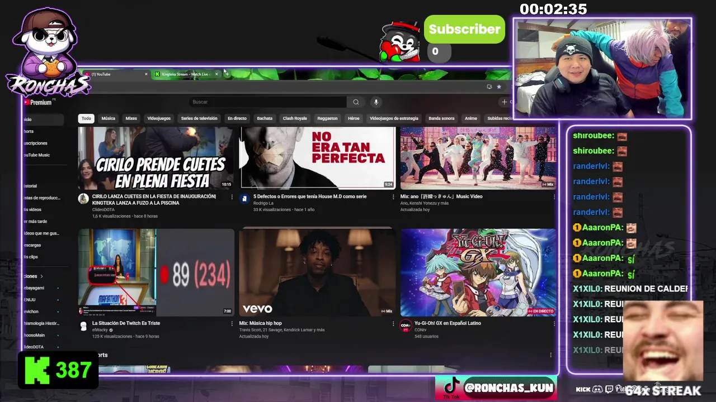Select the Héroe filter chip
The height and width of the screenshot is (402, 716).
click(x=354, y=118)
